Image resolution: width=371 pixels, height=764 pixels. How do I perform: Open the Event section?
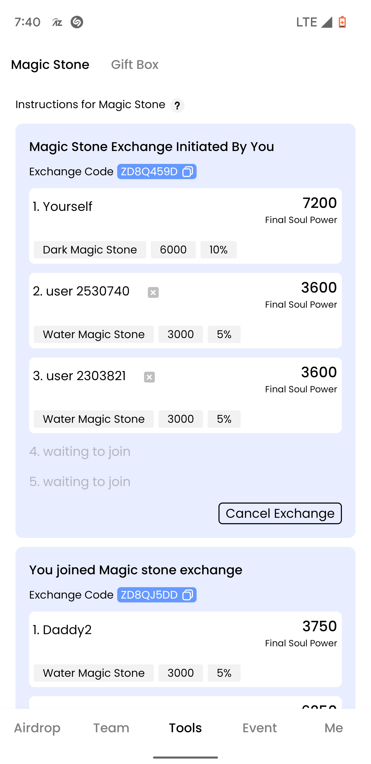pyautogui.click(x=260, y=728)
